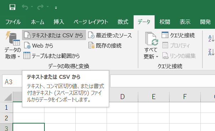Sort ascending with the A-Z icon
This screenshot has width=215, height=131.
(211, 38)
